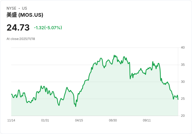Viewport: 192px width, 134px height.
Task: Click the 01/31 date axis label
Action: (x=45, y=120)
